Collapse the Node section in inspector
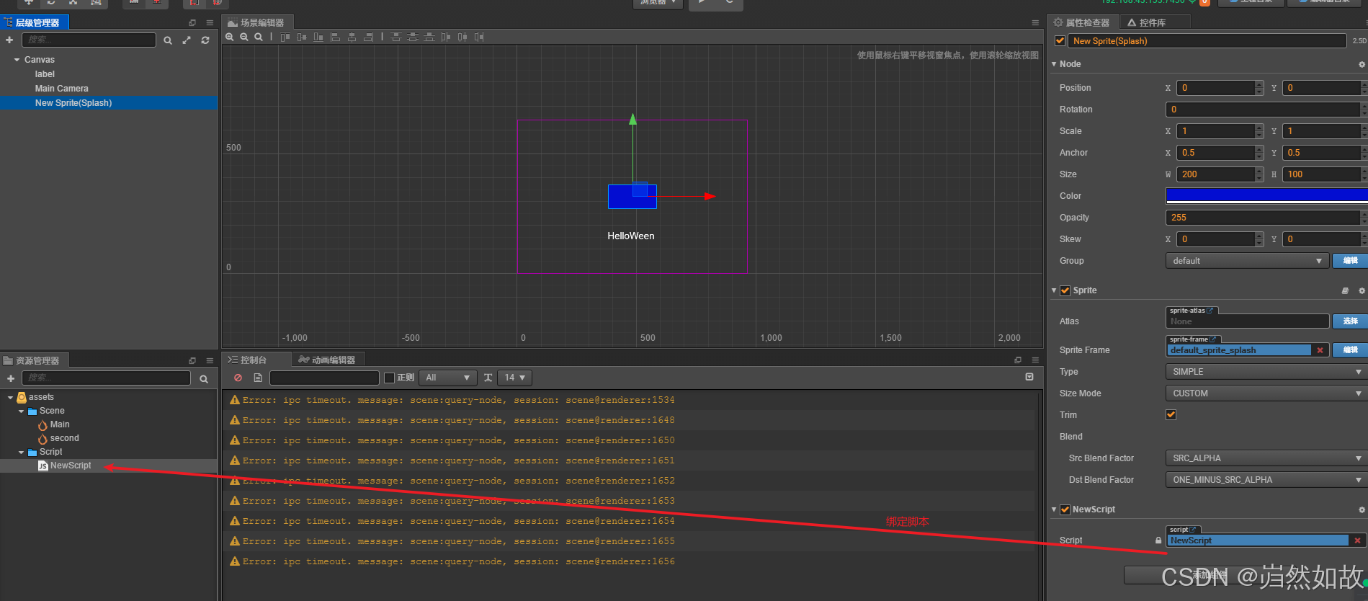 pos(1054,64)
